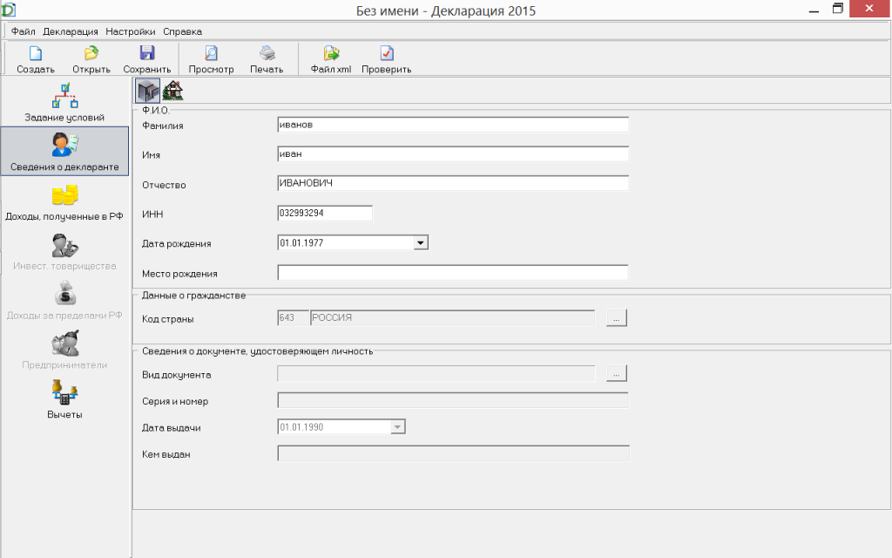
Task: Switch to the house address tab icon
Action: tap(173, 90)
